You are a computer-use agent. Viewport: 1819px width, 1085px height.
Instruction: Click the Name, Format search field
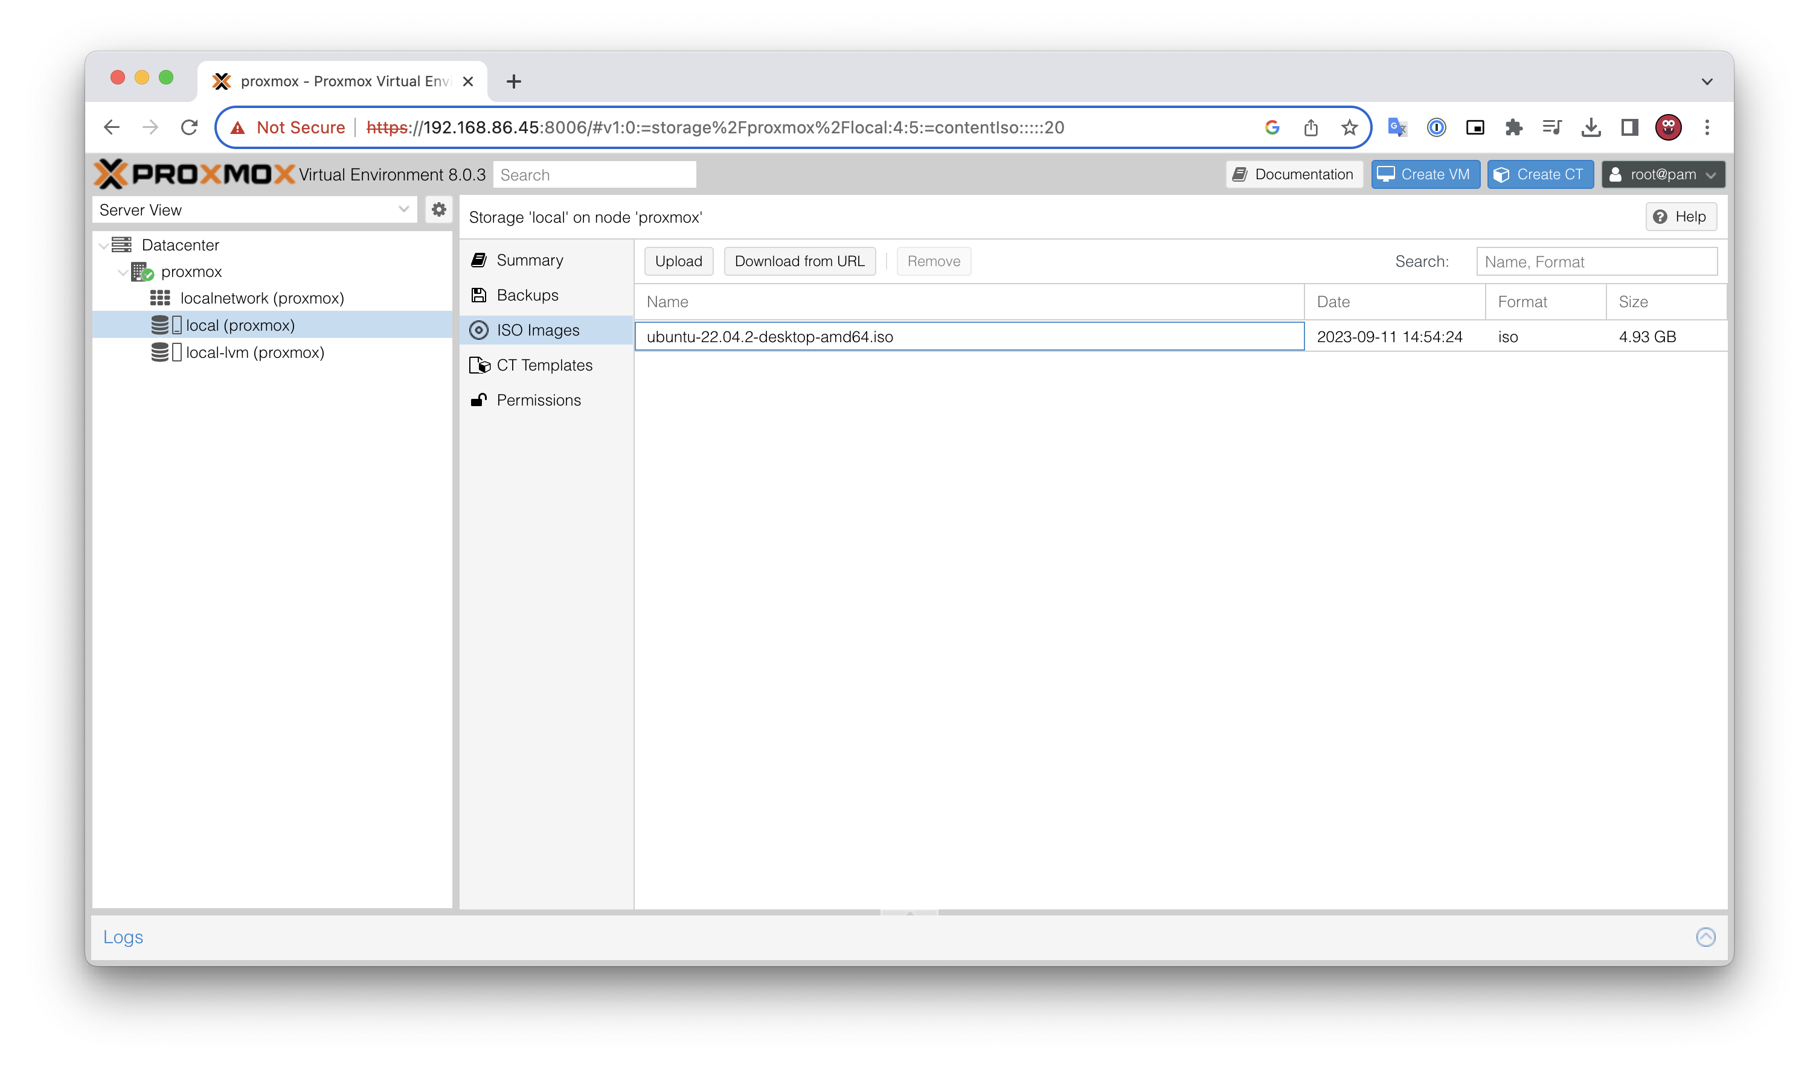point(1596,262)
